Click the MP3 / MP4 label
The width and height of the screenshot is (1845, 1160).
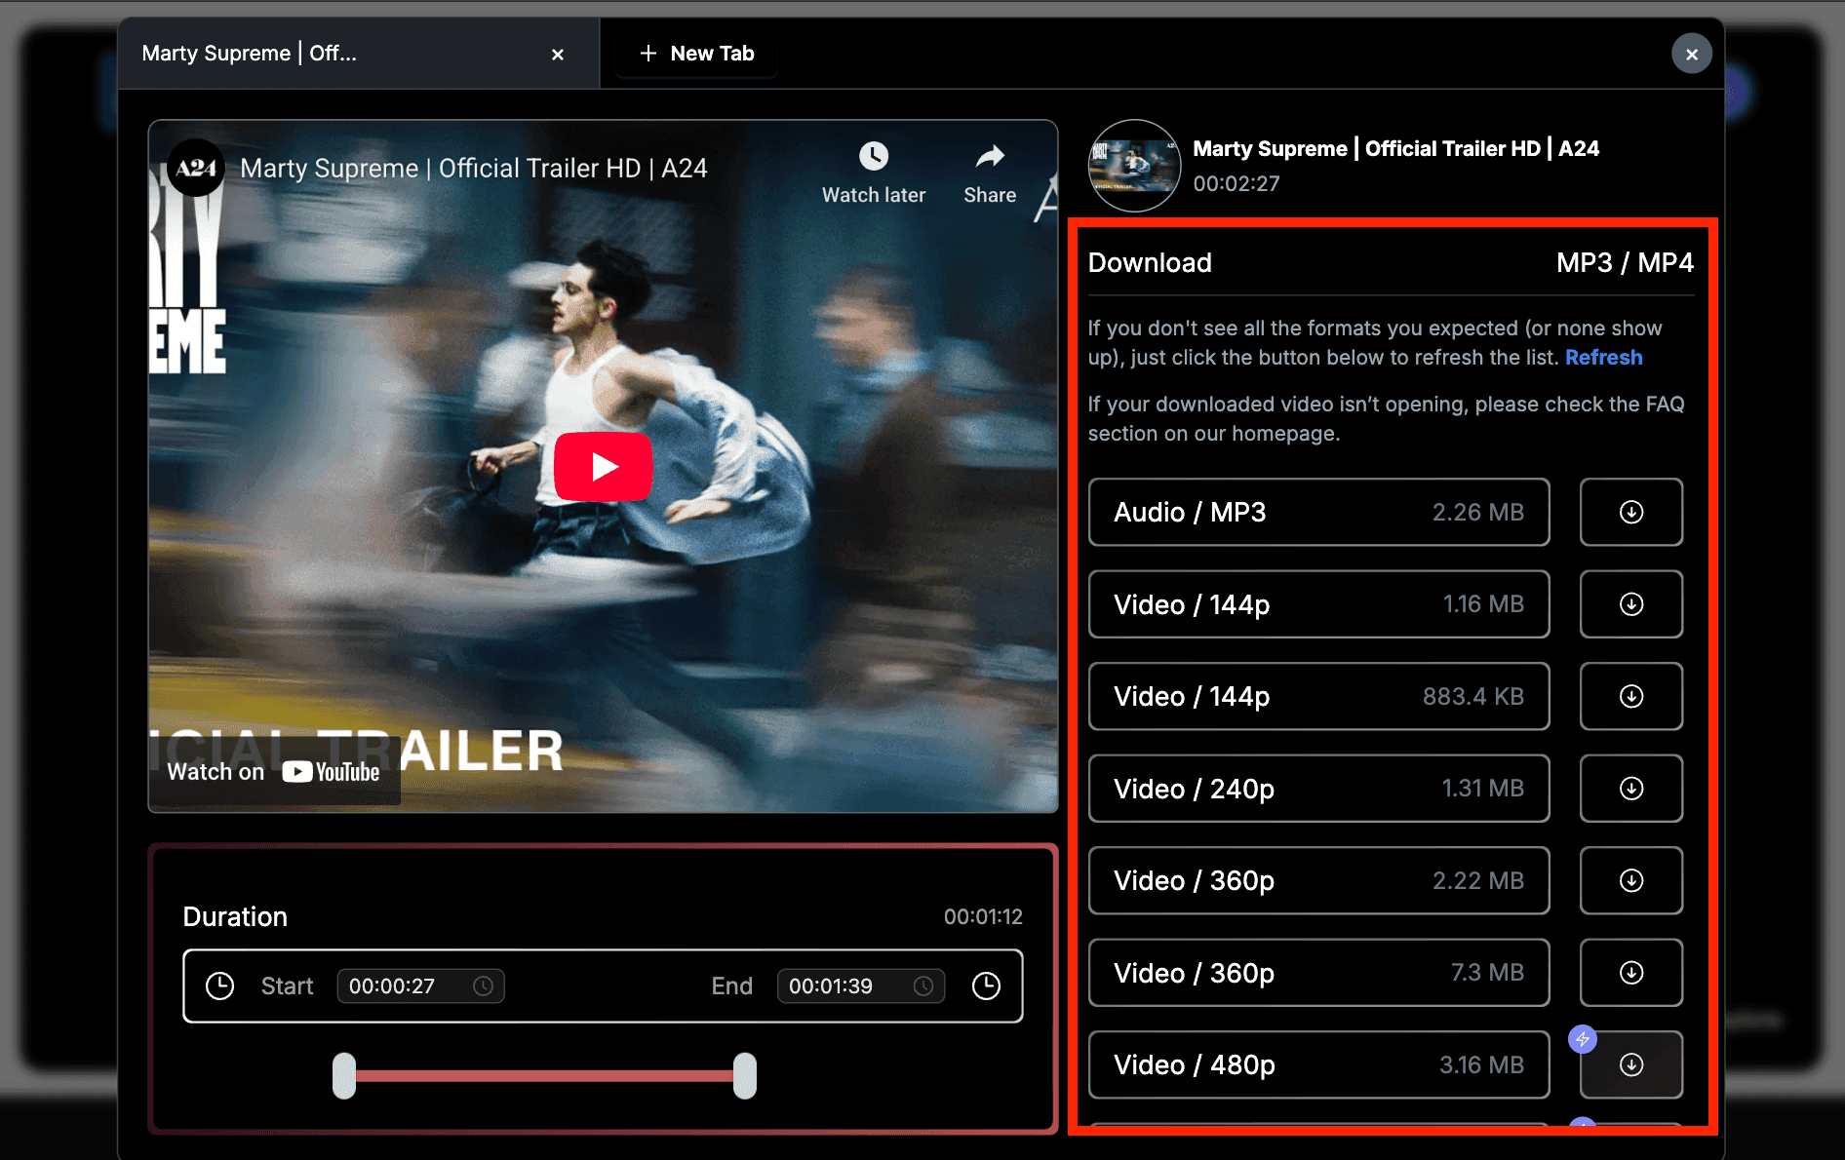(1625, 262)
